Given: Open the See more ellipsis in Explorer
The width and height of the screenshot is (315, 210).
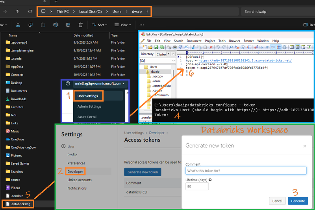Looking at the screenshot, I should pos(142,25).
